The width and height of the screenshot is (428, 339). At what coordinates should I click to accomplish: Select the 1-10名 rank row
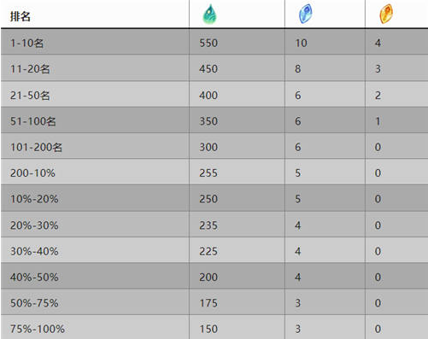click(x=214, y=42)
